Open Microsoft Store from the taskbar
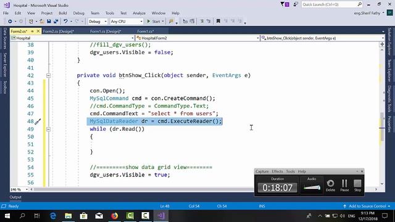 coord(84,216)
